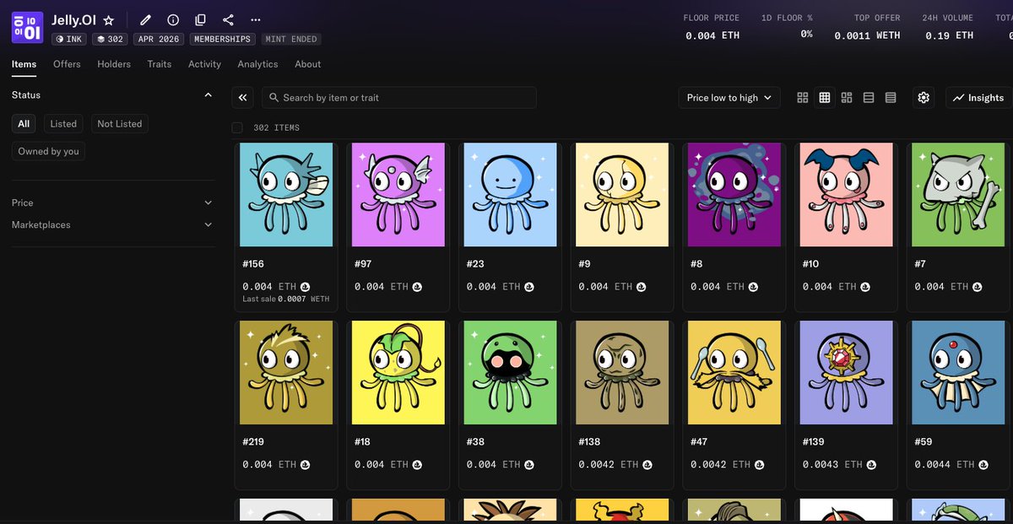Viewport: 1013px width, 524px height.
Task: Click marketplace icon next to #8 price
Action: (x=753, y=287)
